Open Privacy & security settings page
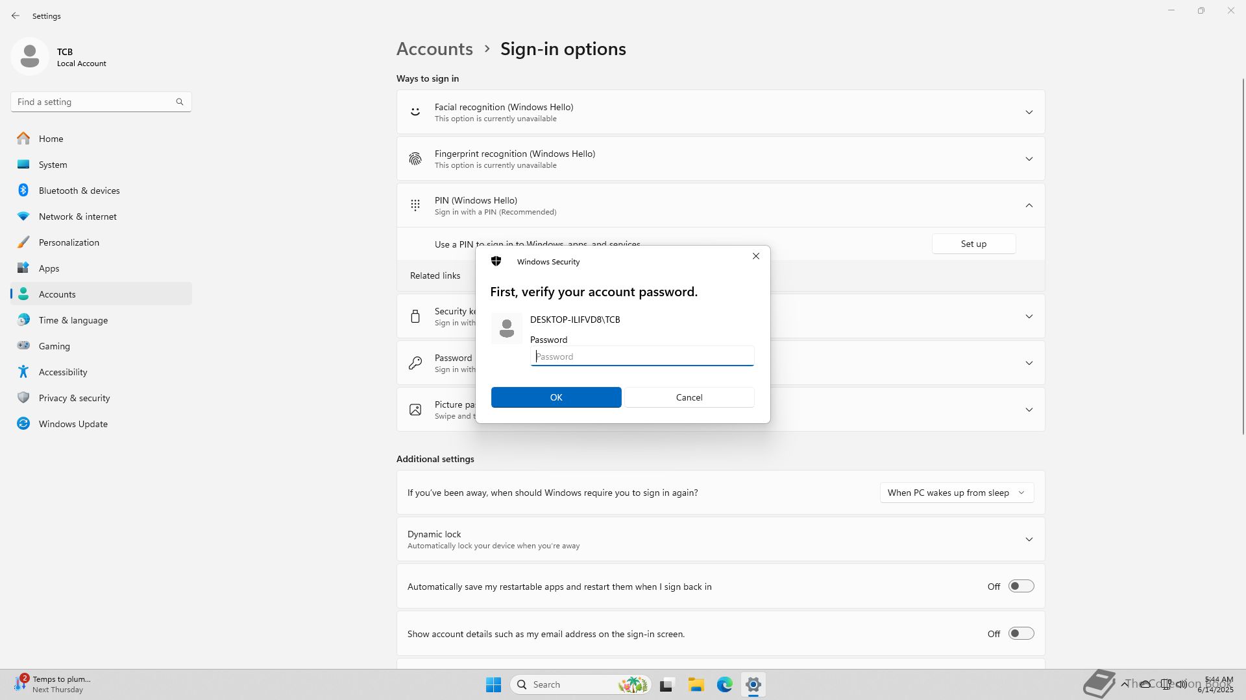Viewport: 1246px width, 700px height. (74, 398)
